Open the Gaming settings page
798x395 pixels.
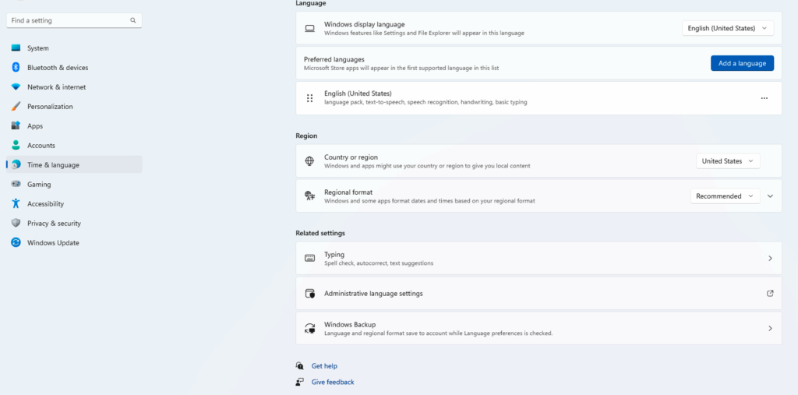(74, 185)
